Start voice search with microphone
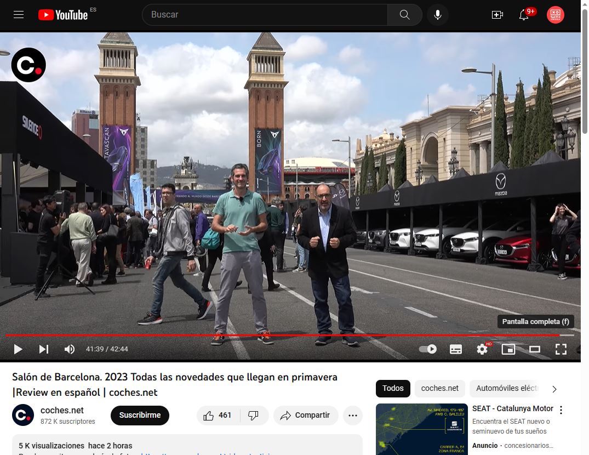This screenshot has width=589, height=455. tap(438, 15)
